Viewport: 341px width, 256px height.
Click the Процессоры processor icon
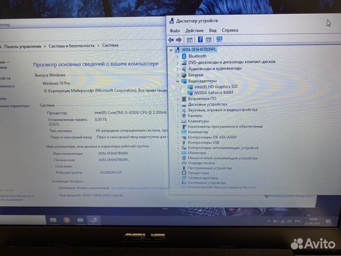184,173
